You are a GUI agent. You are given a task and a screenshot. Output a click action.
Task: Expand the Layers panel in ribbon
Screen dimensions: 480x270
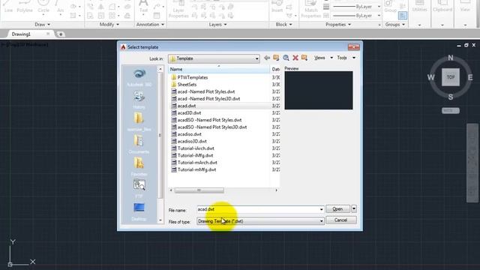pyautogui.click(x=218, y=25)
